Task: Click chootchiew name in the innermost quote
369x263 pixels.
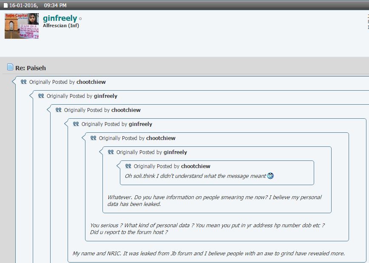Action: click(196, 166)
